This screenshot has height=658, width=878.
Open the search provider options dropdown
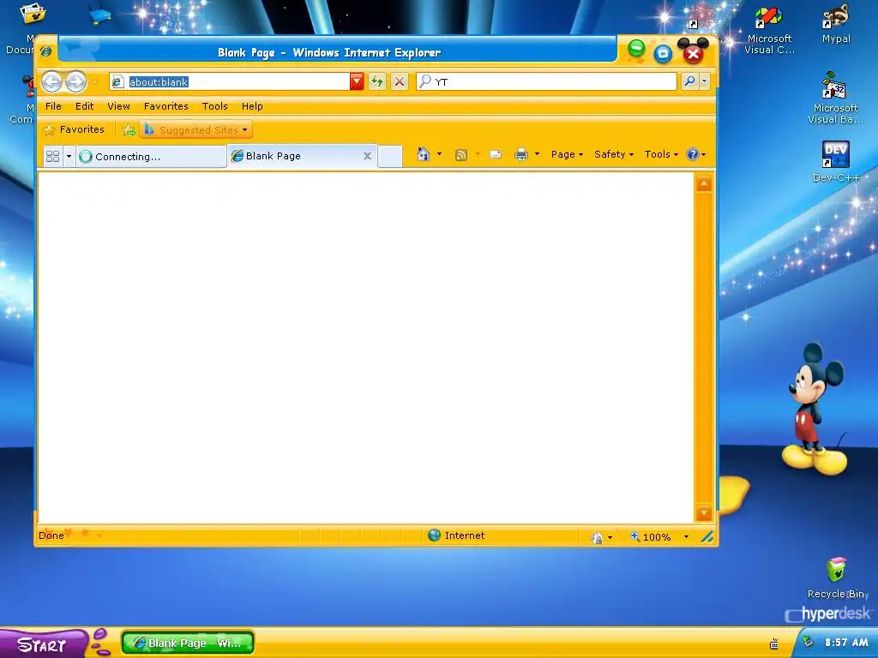[705, 81]
